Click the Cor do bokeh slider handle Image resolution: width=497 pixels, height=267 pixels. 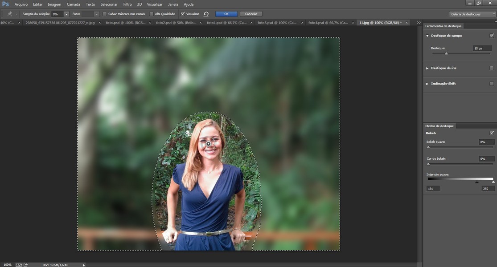click(428, 164)
